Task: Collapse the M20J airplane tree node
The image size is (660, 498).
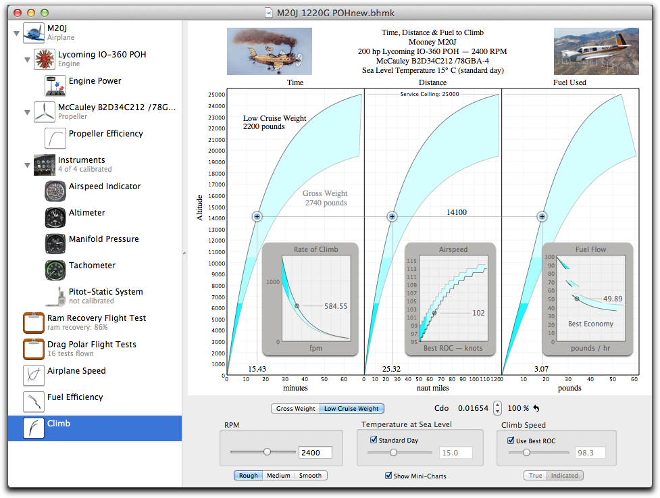Action: [16, 33]
